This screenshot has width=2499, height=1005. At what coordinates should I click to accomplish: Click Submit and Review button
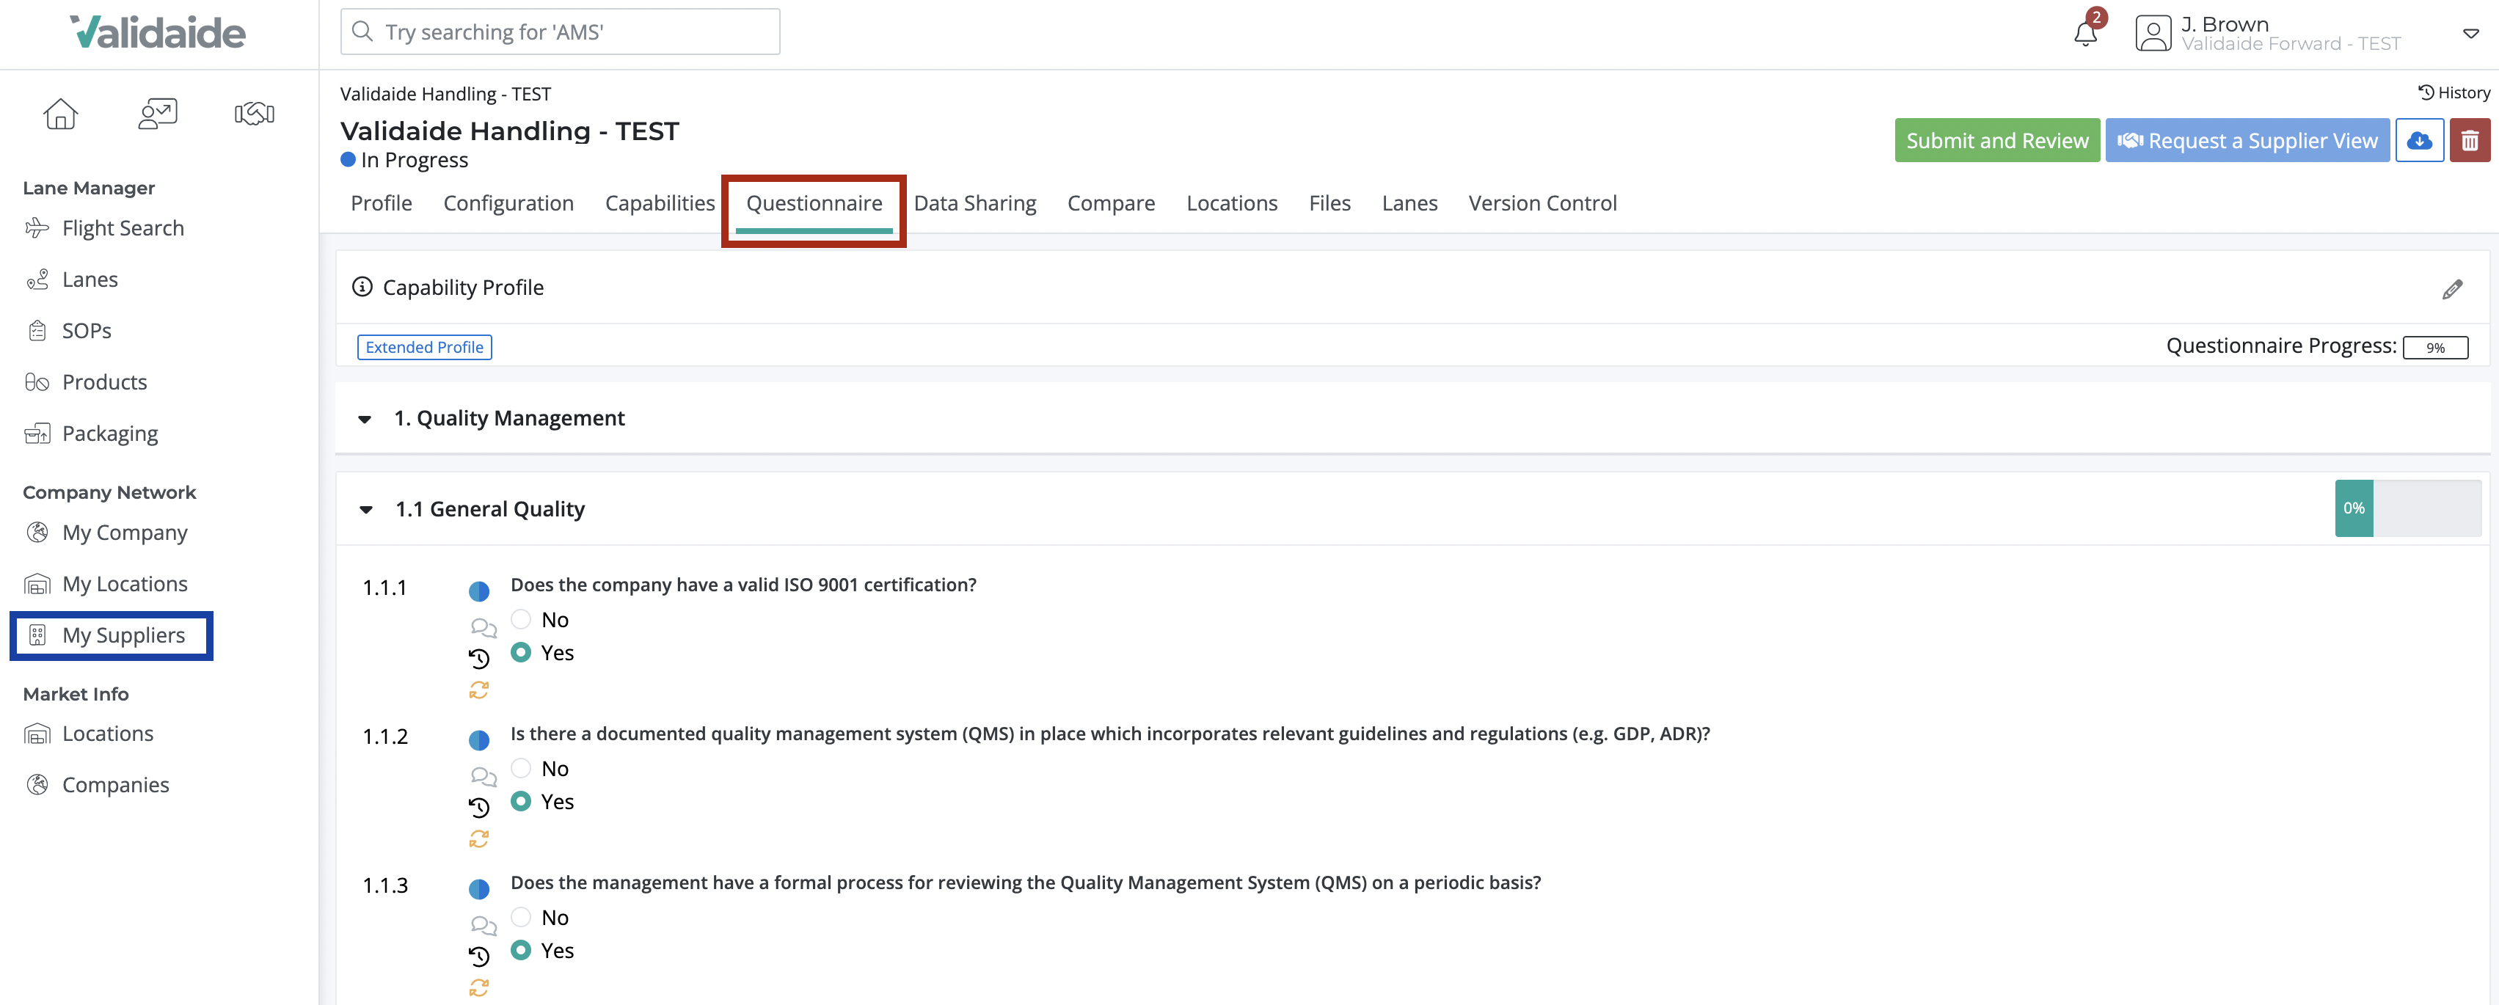[x=1996, y=141]
